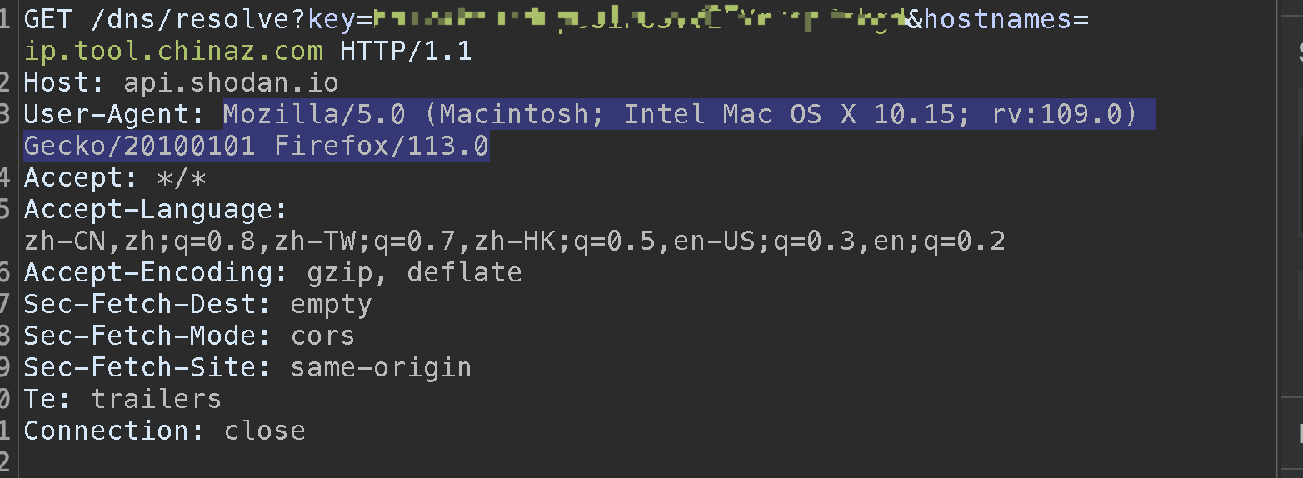Viewport: 1303px width, 478px height.
Task: Click the GET method in the request line
Action: pyautogui.click(x=47, y=18)
